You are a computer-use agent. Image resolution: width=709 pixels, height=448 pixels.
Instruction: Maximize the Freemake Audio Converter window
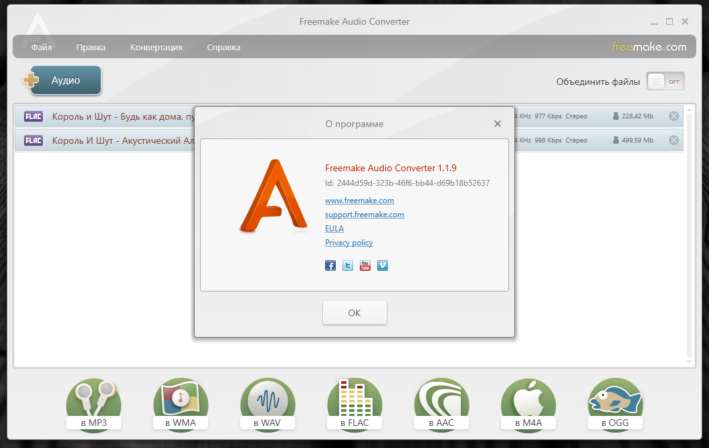(670, 21)
